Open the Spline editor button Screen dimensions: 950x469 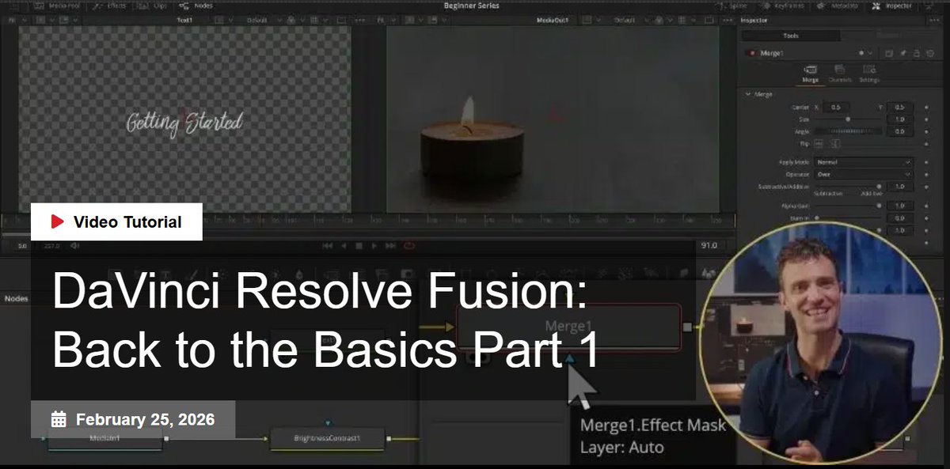(731, 6)
